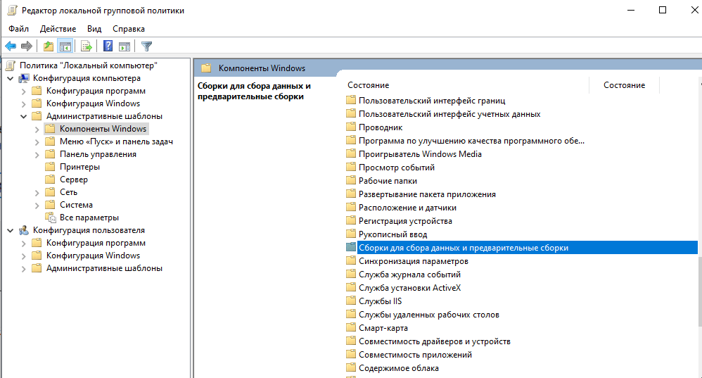Click the Back arrow toolbar icon
Image resolution: width=702 pixels, height=378 pixels.
pyautogui.click(x=11, y=46)
